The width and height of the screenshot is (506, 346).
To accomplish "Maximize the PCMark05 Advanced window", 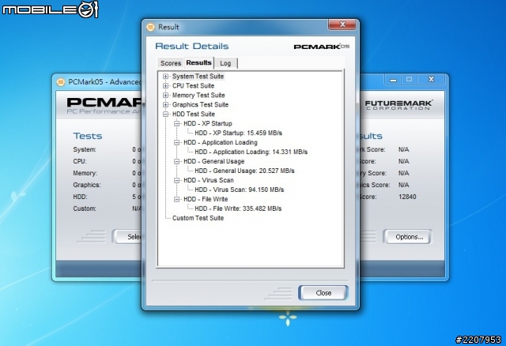I will click(x=410, y=79).
